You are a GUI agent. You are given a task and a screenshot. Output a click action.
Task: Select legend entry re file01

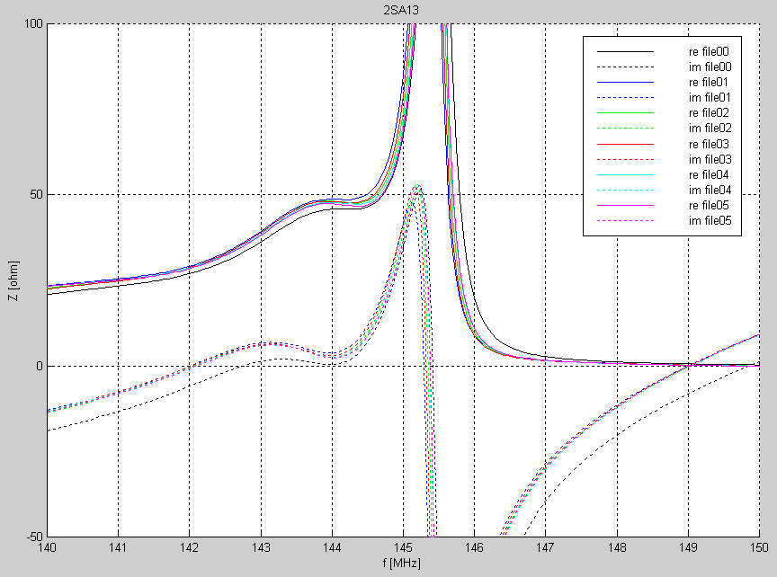709,82
